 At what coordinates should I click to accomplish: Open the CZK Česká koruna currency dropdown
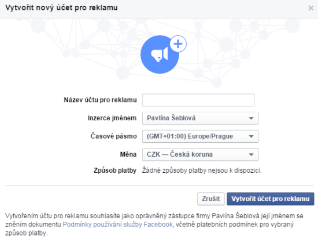pyautogui.click(x=200, y=154)
